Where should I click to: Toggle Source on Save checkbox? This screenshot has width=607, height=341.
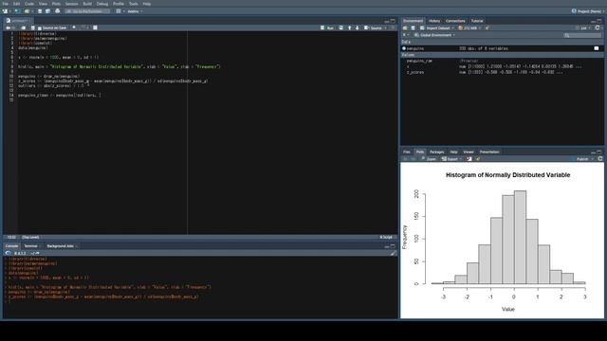click(40, 28)
